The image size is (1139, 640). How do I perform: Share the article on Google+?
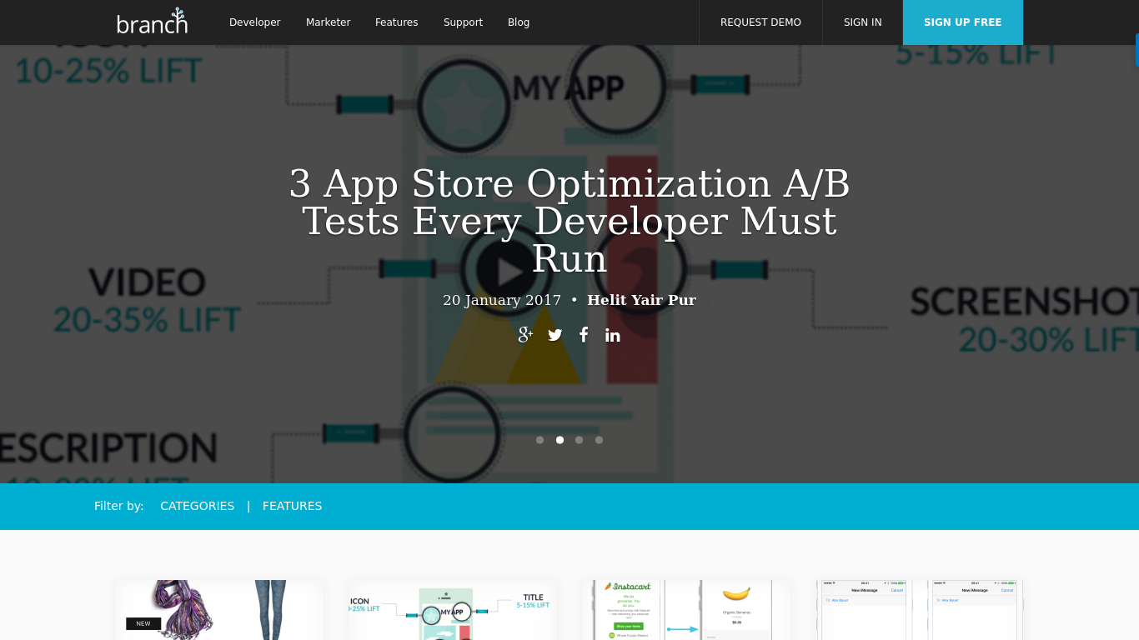[525, 334]
